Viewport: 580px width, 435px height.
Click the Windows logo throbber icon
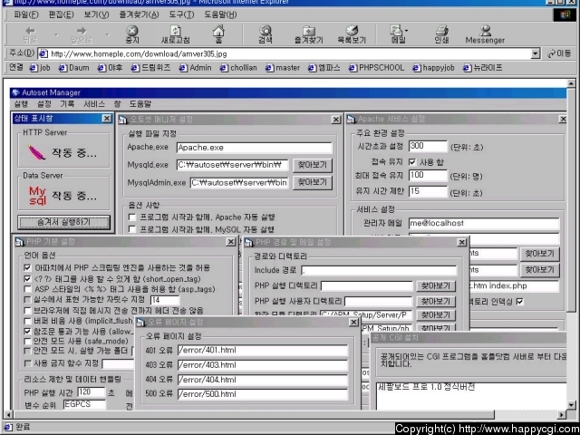click(x=565, y=14)
